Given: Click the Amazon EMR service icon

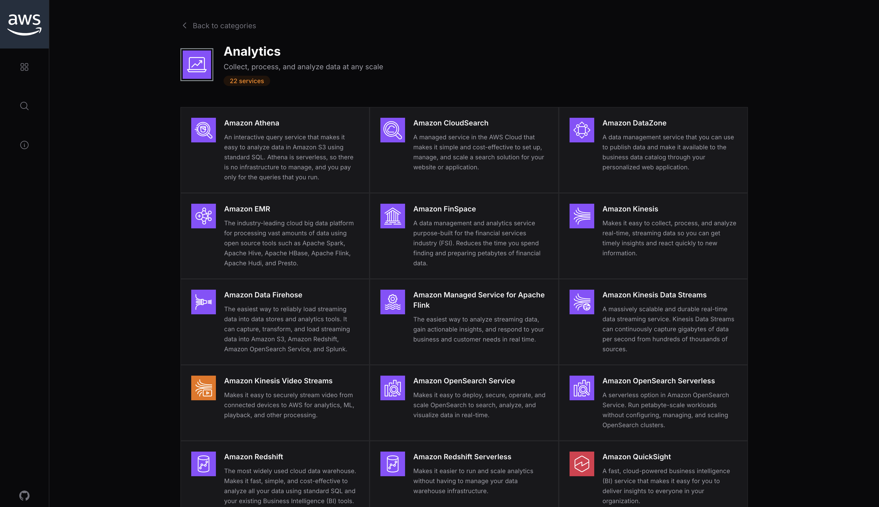Looking at the screenshot, I should (203, 216).
